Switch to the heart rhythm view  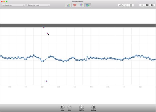[x=74, y=5]
